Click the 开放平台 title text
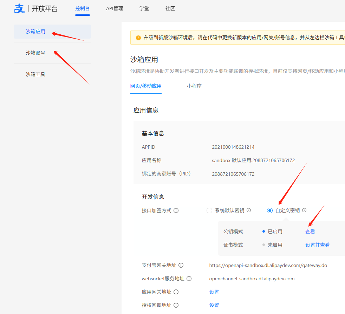Viewport: 345px width, 314px height. click(45, 8)
